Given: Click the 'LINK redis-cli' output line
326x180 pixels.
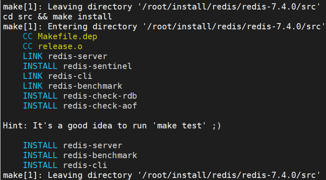Looking at the screenshot, I should [x=58, y=76].
